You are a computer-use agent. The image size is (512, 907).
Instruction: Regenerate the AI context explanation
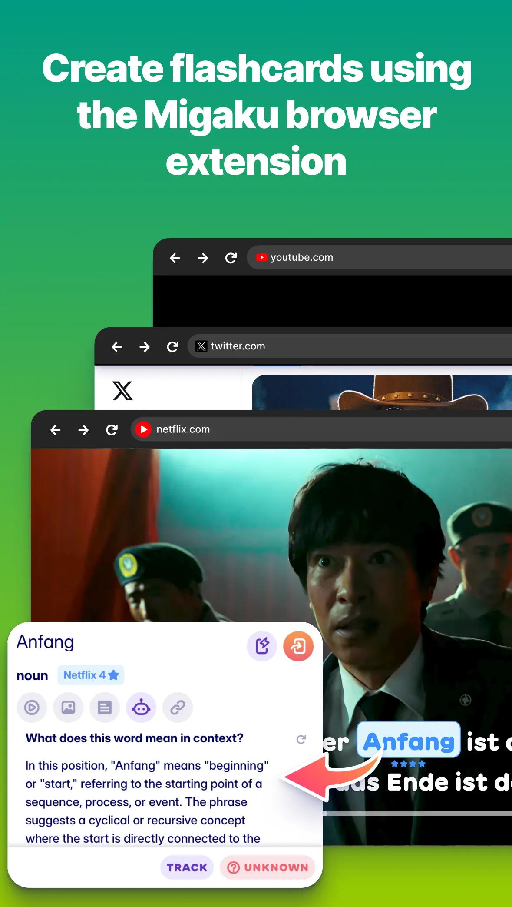point(301,739)
